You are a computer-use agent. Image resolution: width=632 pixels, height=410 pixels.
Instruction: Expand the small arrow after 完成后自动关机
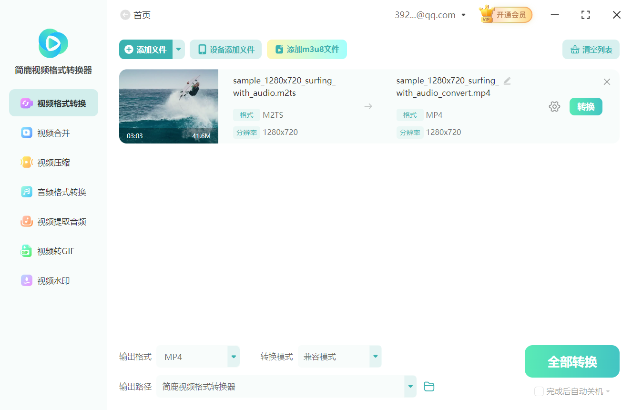click(608, 392)
